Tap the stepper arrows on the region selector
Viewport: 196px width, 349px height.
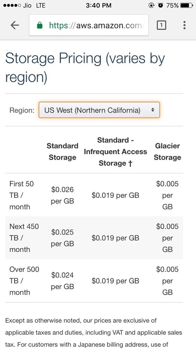tap(153, 110)
